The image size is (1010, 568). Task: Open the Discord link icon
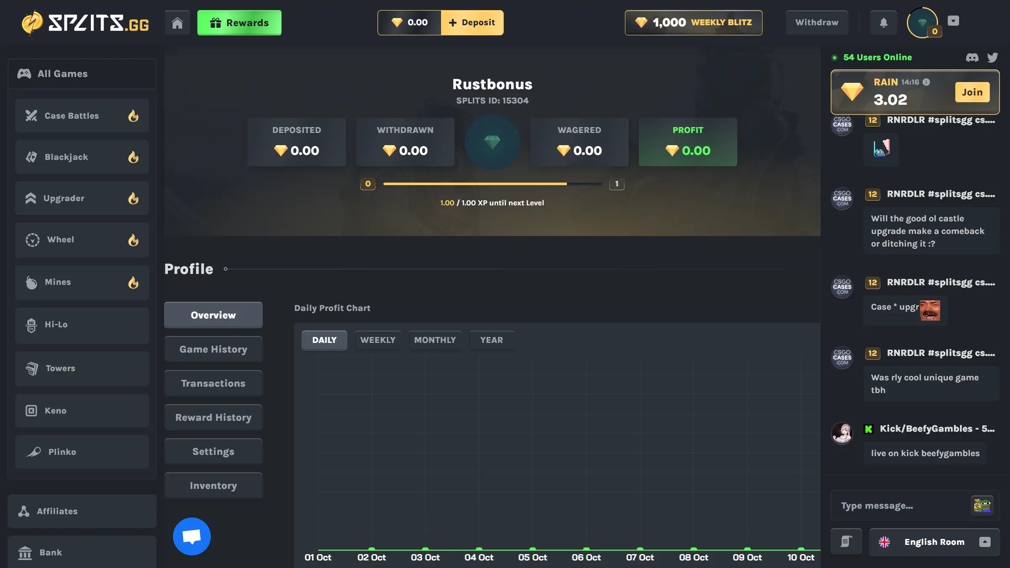tap(972, 58)
